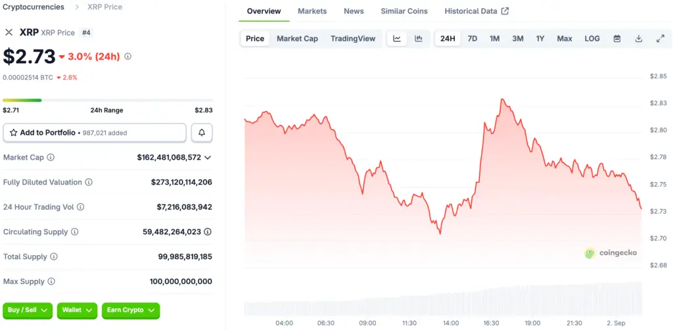Screen dimensions: 673x330
Task: Go to Historical Data tab
Action: [x=476, y=11]
